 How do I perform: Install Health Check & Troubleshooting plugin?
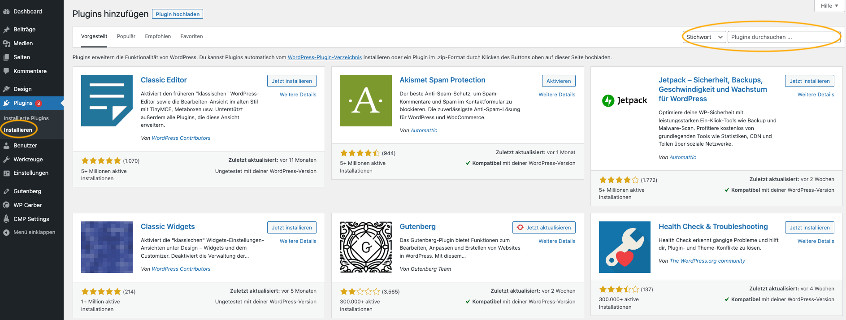[810, 228]
